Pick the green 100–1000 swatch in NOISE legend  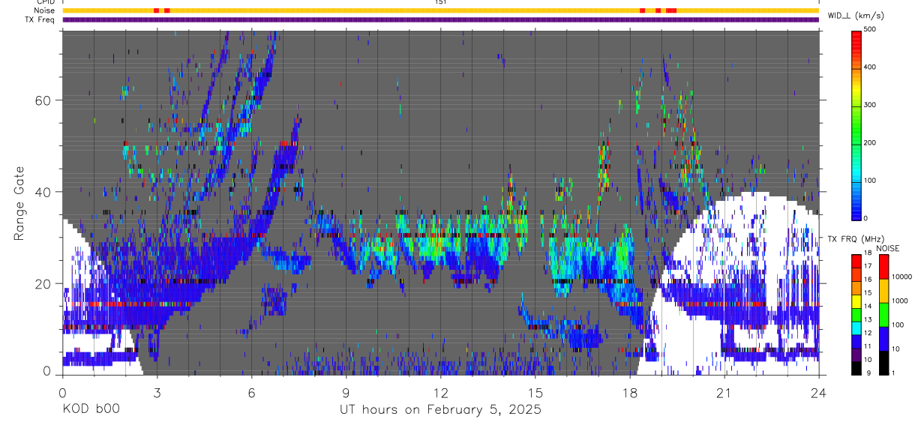tap(884, 313)
